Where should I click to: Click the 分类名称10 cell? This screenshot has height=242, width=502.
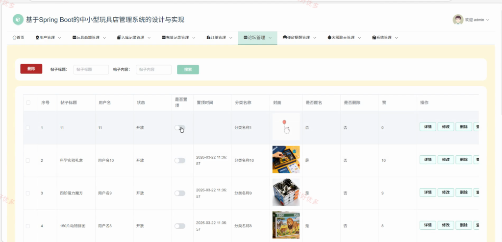244,160
